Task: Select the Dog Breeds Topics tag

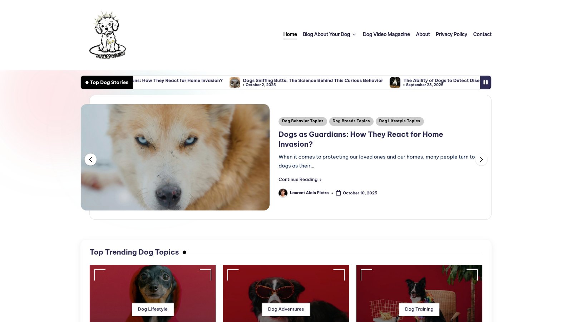Action: (351, 121)
